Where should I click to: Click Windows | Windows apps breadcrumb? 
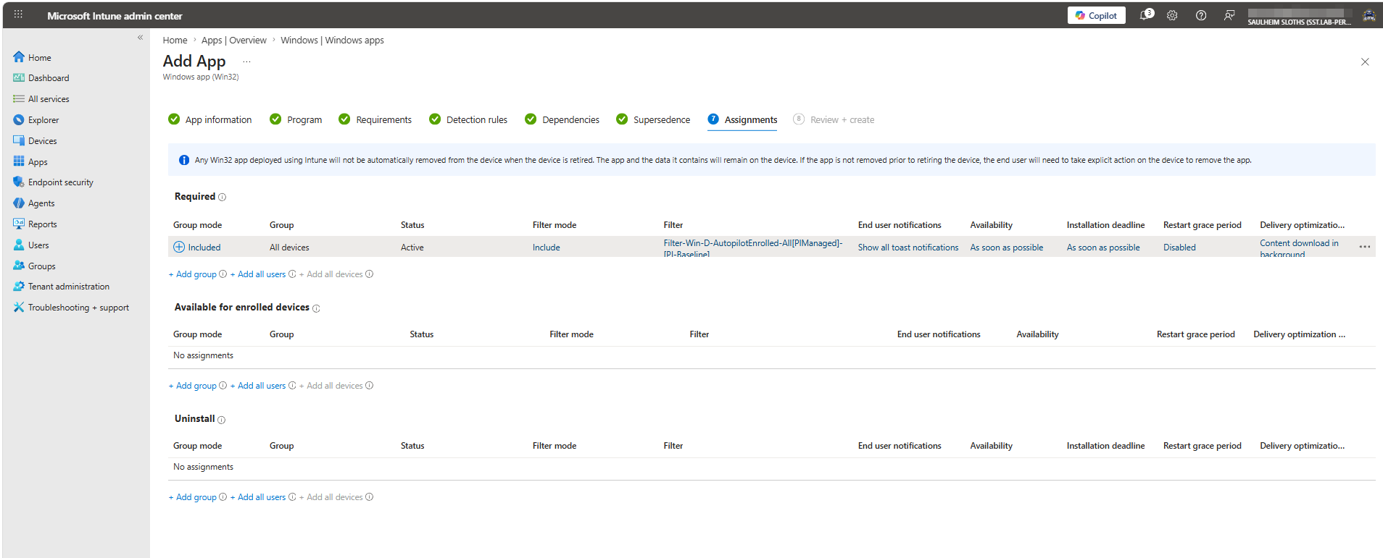[332, 40]
